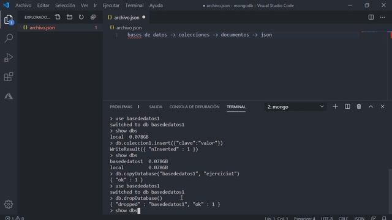Screen dimensions: 392x220
Task: Collapse all folders in Explorer
Action: pyautogui.click(x=93, y=17)
